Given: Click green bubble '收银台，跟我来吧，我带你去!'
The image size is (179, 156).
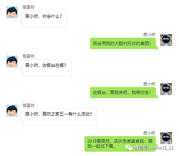Looking at the screenshot, I should (124, 93).
